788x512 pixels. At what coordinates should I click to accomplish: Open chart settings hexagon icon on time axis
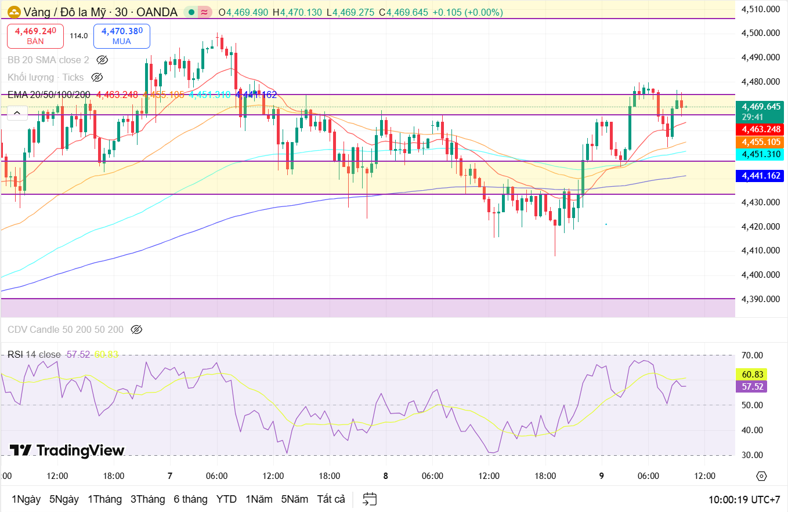[x=761, y=476]
